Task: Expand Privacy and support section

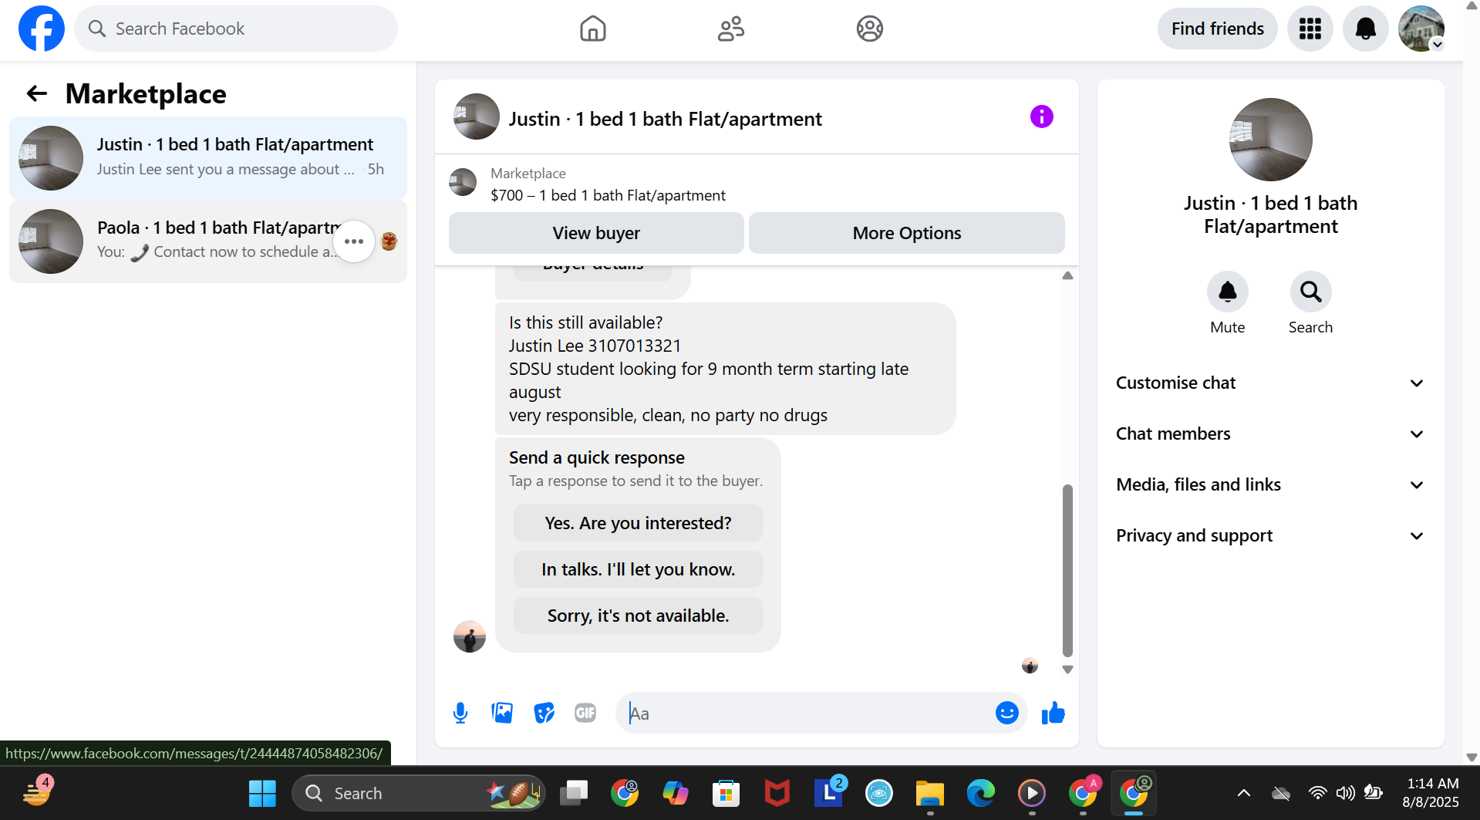Action: (1270, 535)
